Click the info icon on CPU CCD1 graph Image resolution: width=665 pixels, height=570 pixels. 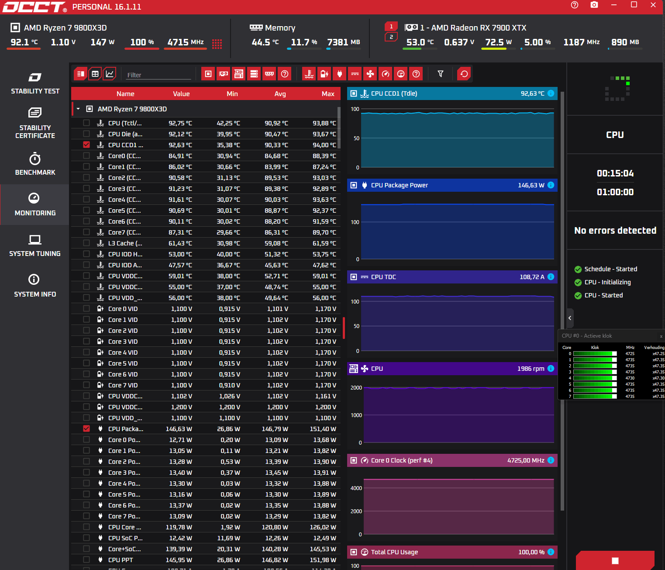pos(551,93)
